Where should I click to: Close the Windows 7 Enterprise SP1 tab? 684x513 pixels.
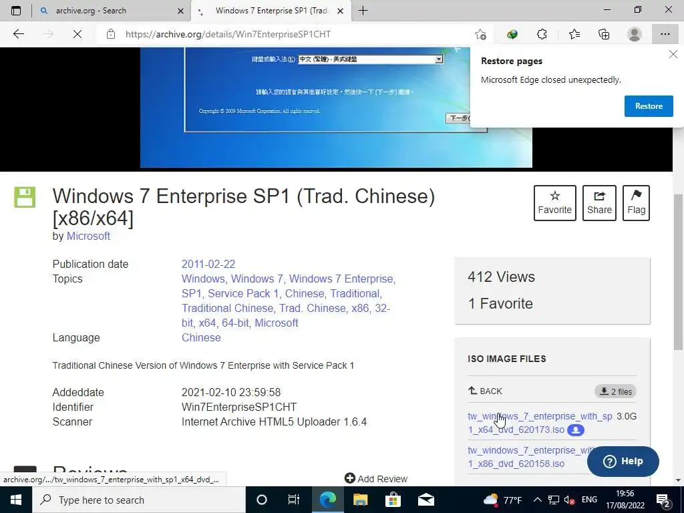pyautogui.click(x=341, y=11)
